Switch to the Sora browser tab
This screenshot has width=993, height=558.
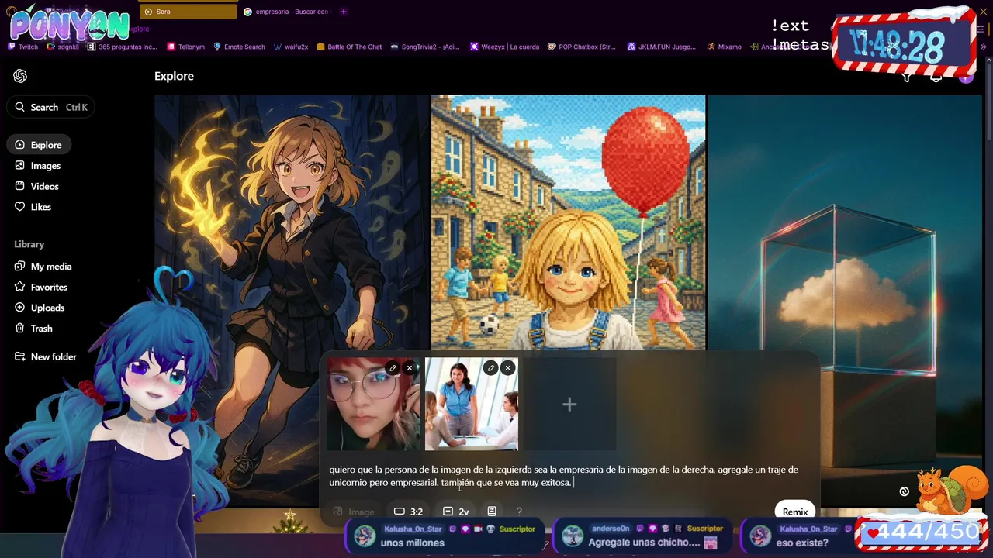tap(189, 12)
